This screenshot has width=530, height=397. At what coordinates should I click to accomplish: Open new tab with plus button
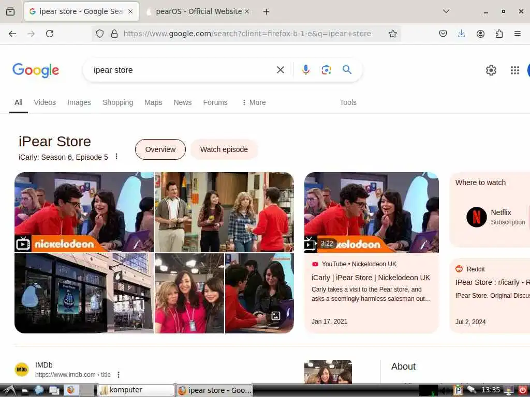pyautogui.click(x=267, y=12)
